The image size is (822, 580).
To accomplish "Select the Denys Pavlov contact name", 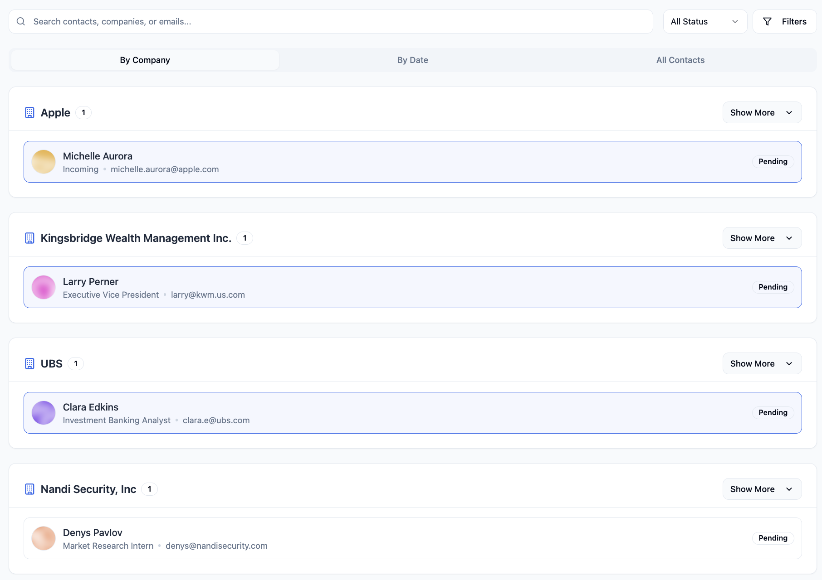I will [x=93, y=532].
